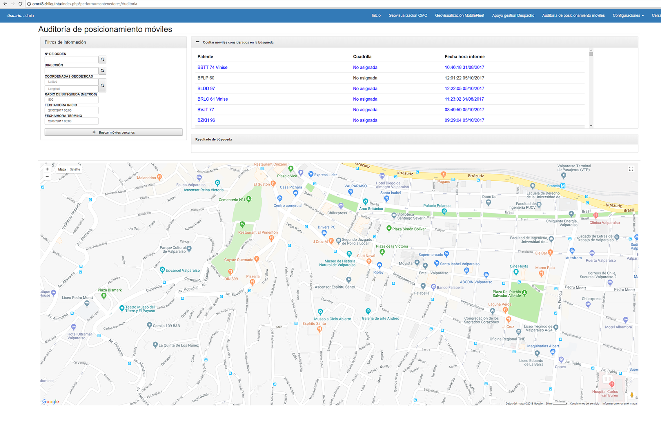The image size is (661, 435).
Task: Click the Street View pegman icon
Action: [631, 395]
